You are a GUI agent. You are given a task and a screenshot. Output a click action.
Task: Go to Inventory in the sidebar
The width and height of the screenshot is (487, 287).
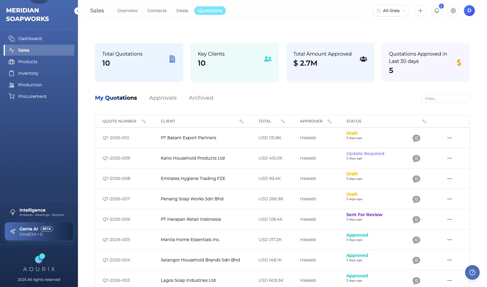click(x=39, y=73)
